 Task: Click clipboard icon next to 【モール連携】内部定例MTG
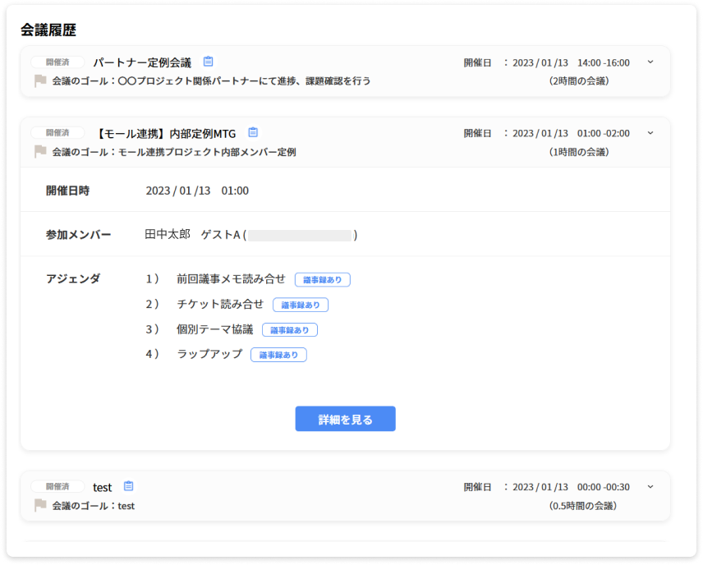click(x=253, y=132)
